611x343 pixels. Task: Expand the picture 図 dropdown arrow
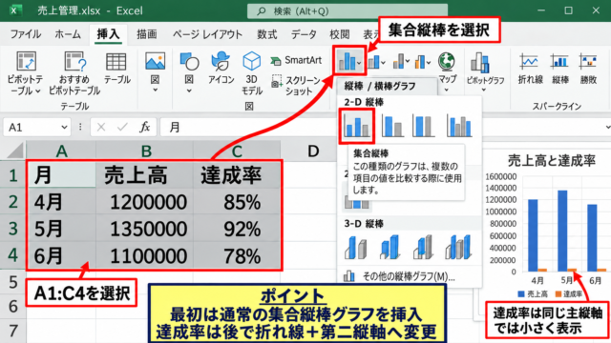(x=155, y=91)
